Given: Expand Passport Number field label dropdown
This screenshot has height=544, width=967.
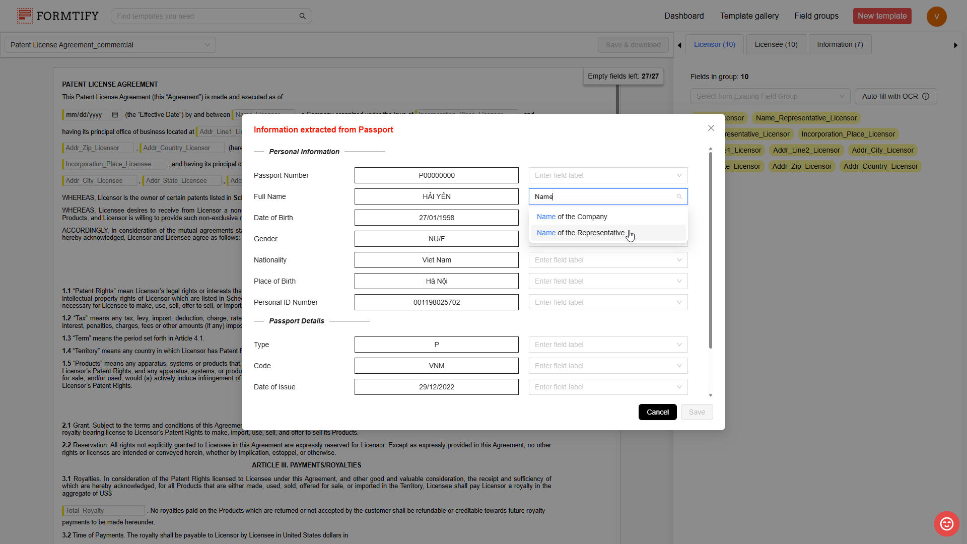Looking at the screenshot, I should tap(608, 175).
